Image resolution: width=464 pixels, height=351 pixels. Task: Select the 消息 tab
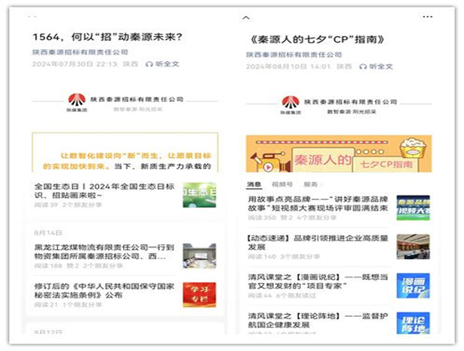pos(254,185)
